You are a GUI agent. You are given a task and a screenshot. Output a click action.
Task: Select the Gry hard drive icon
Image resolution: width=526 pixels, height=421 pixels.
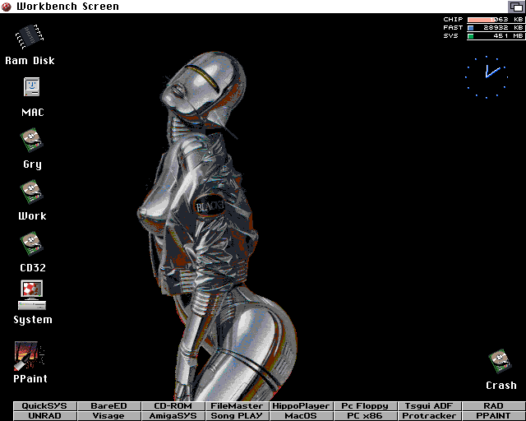pyautogui.click(x=31, y=140)
